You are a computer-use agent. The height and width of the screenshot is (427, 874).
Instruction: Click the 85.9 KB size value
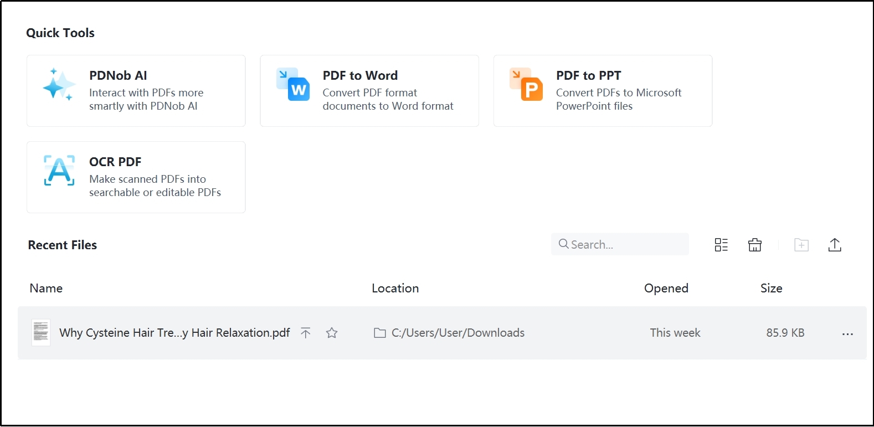(785, 333)
